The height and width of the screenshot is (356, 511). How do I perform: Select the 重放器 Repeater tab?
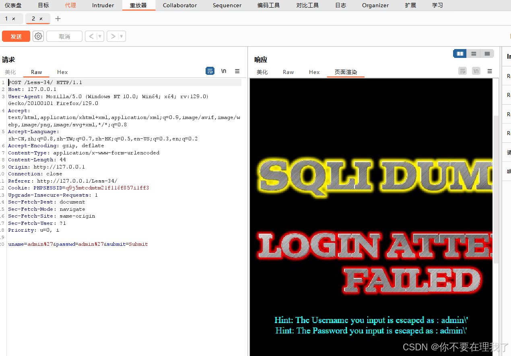(x=138, y=5)
